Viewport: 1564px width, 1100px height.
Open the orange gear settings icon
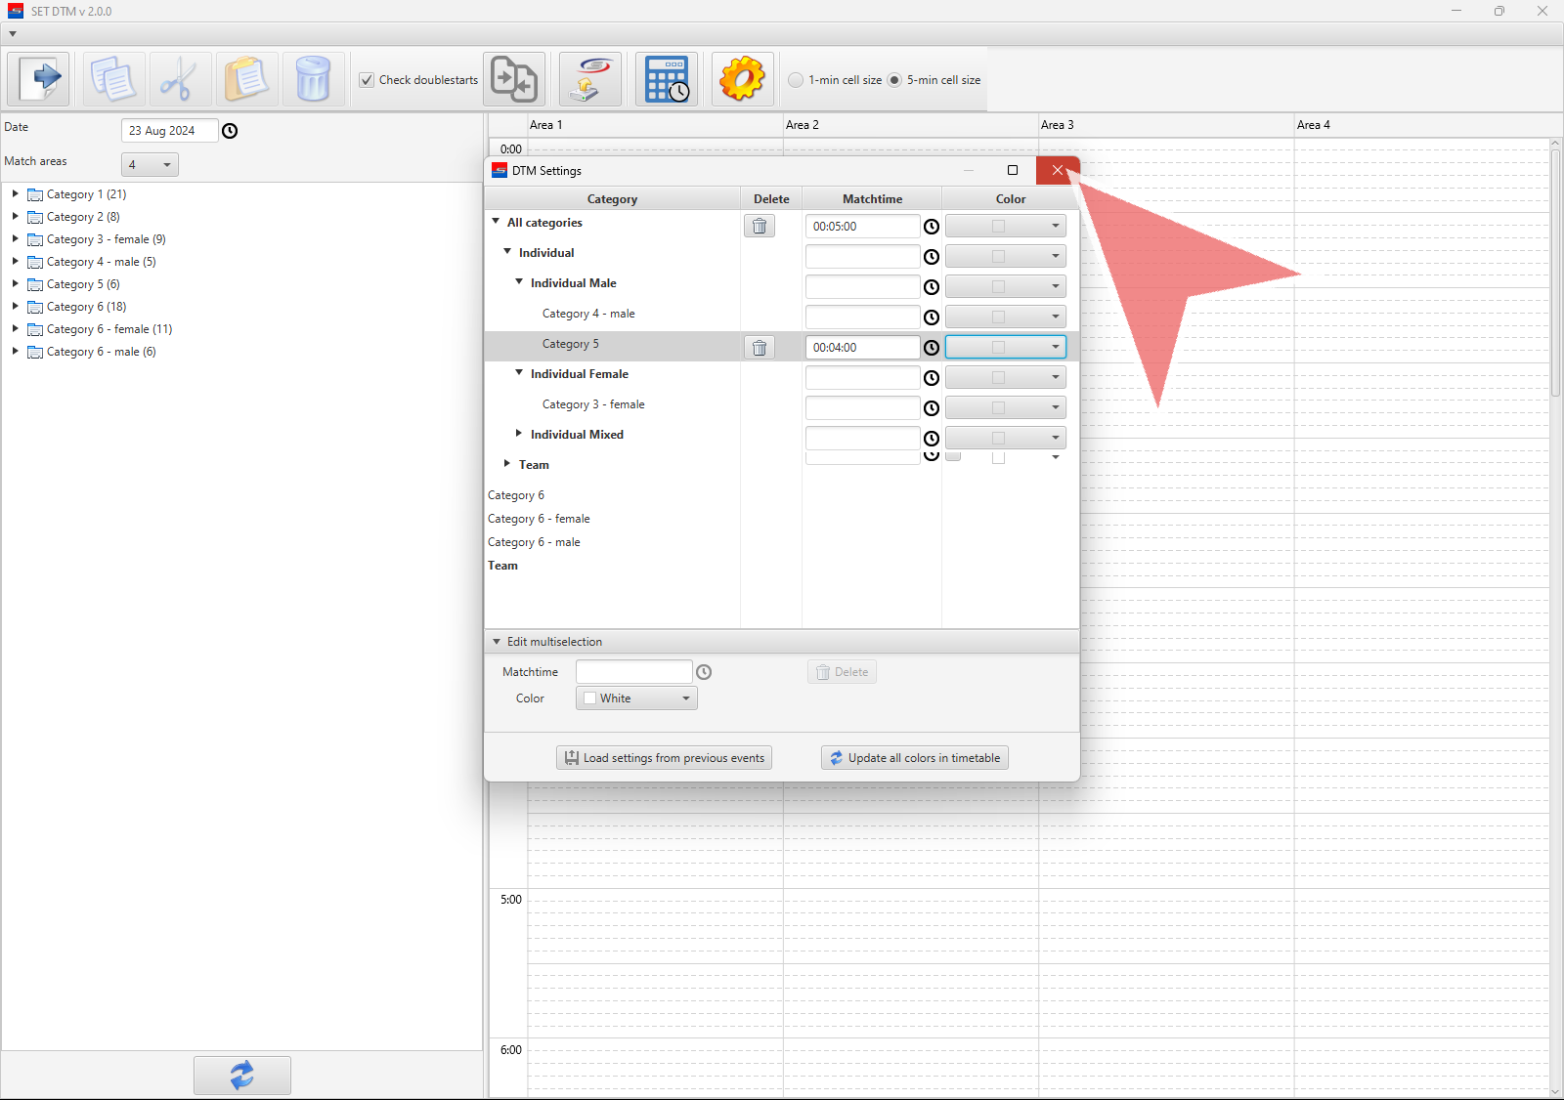(x=742, y=79)
